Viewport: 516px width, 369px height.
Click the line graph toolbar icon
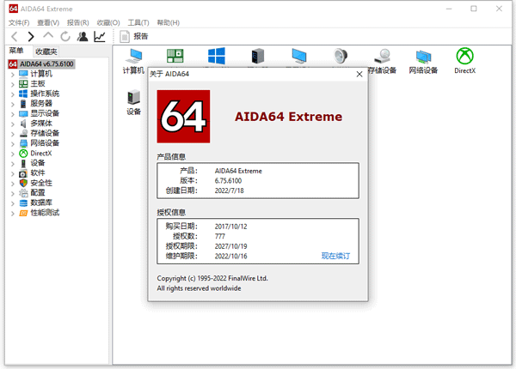(101, 36)
